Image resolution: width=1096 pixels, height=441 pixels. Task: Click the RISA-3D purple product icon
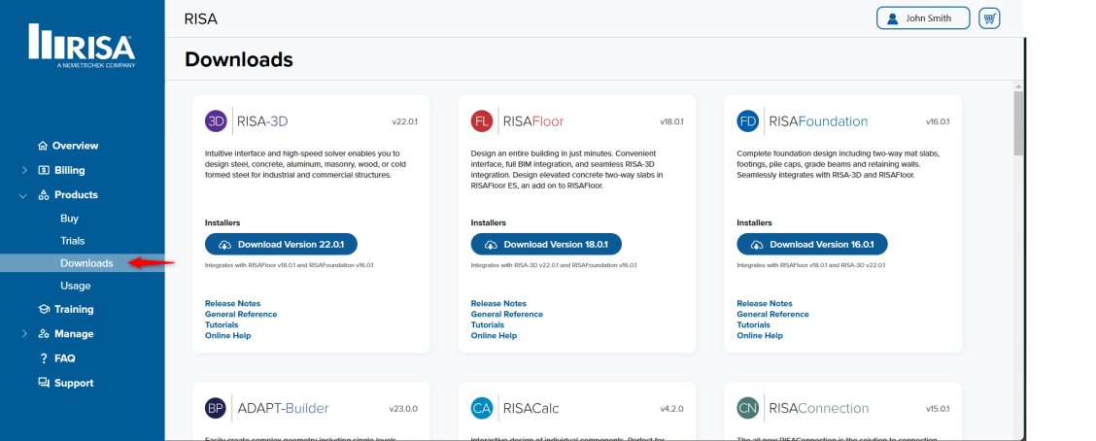coord(216,121)
